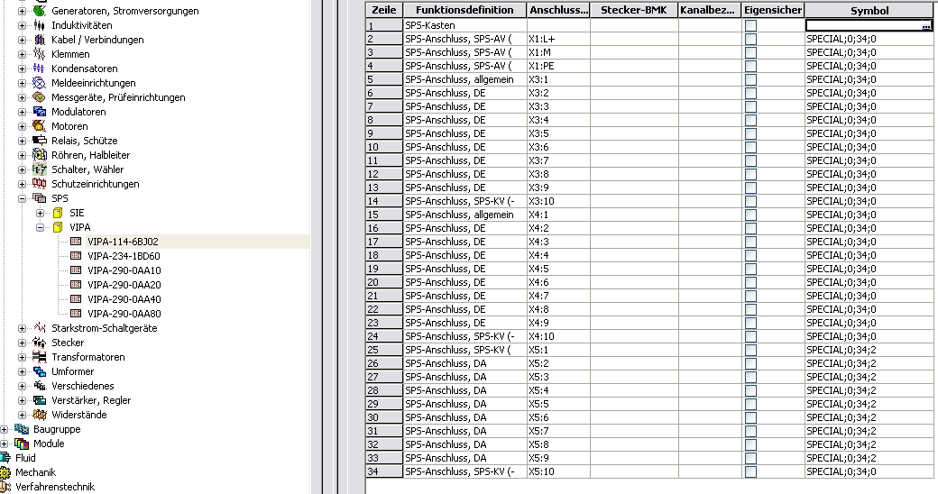Click the Stecker category icon
Viewport: 938px width, 494px height.
coord(39,342)
